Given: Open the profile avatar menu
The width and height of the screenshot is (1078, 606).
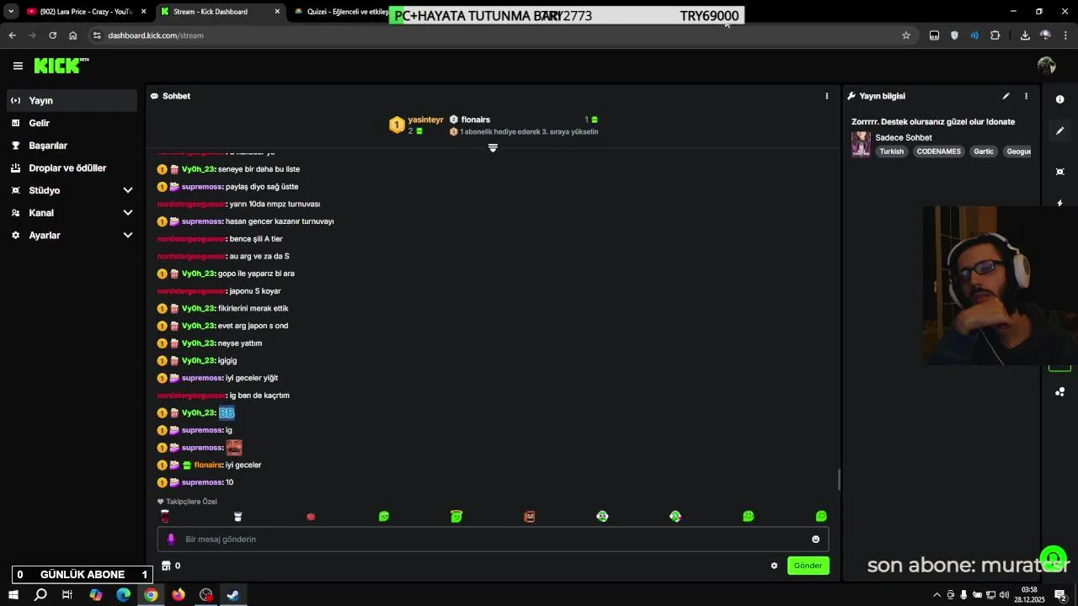Looking at the screenshot, I should 1047,66.
